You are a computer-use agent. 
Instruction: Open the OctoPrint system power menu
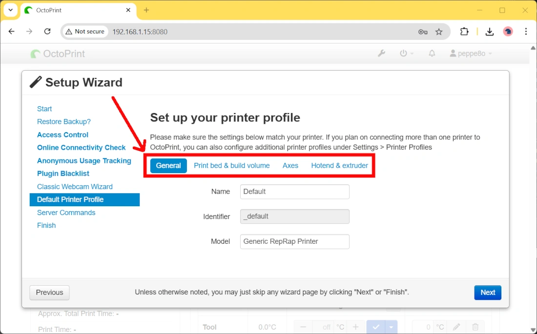407,53
